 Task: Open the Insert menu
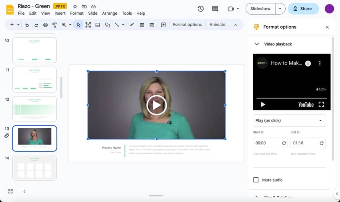tap(60, 13)
